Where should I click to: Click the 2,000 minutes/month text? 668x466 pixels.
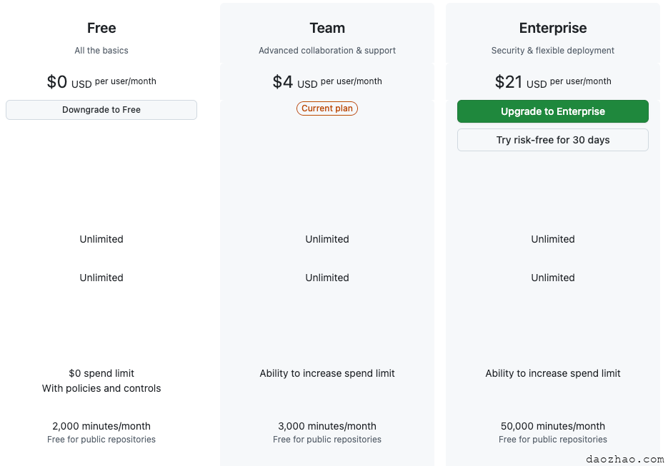(101, 426)
